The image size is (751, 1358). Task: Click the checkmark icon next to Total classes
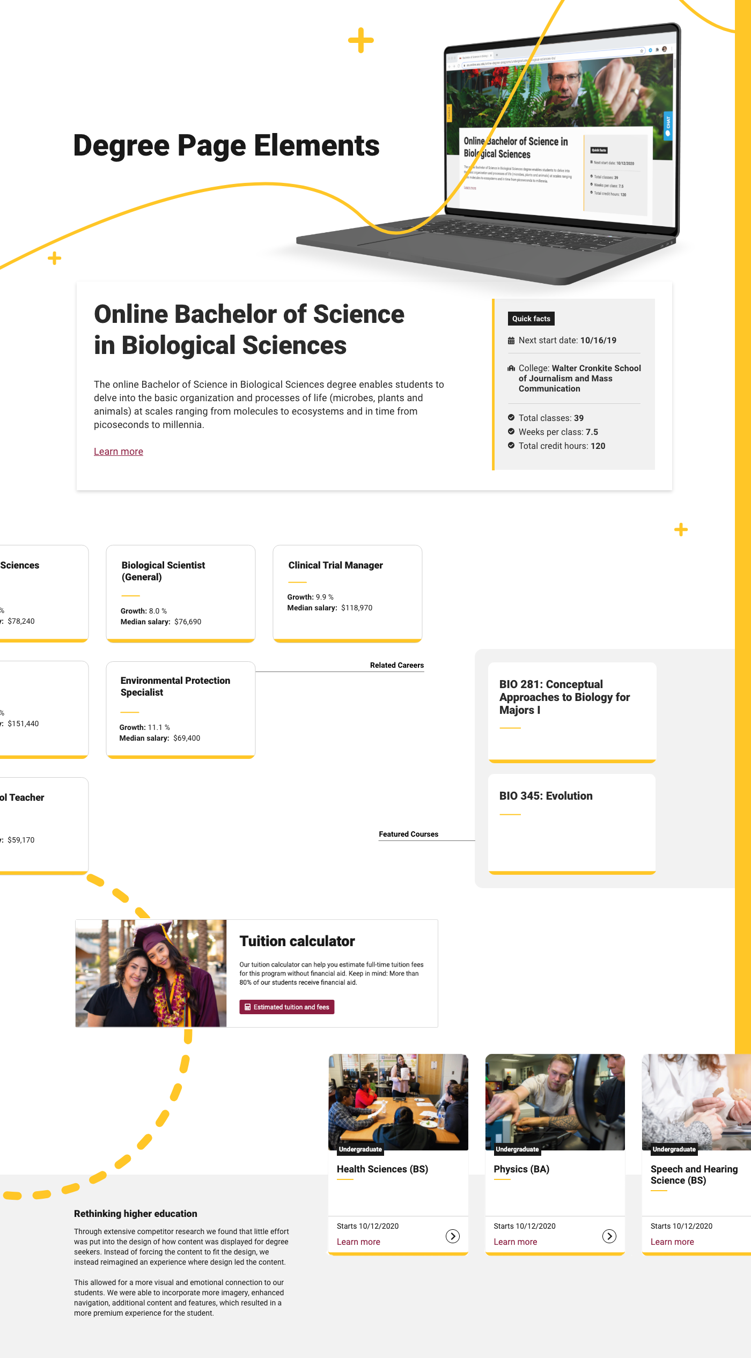[511, 418]
